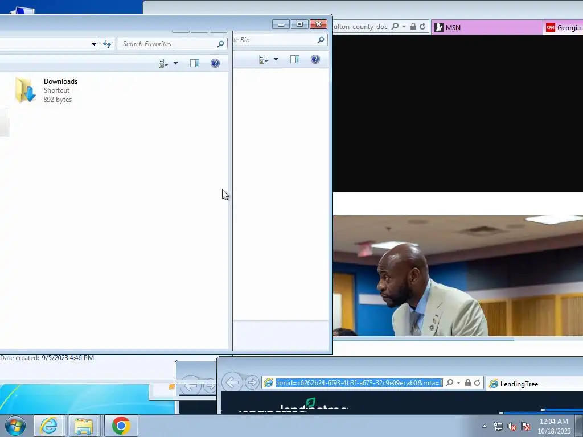The width and height of the screenshot is (583, 437).
Task: Click lock icon in LendingTree address bar
Action: tap(468, 382)
